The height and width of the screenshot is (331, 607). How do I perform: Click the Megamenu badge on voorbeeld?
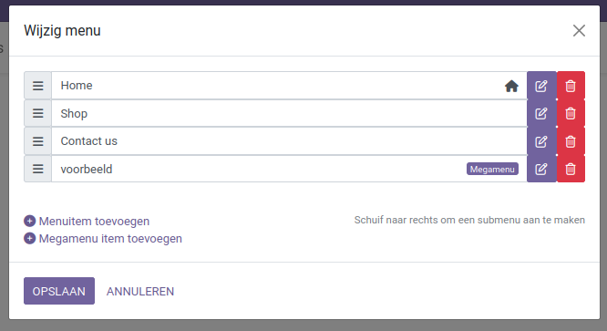(492, 170)
